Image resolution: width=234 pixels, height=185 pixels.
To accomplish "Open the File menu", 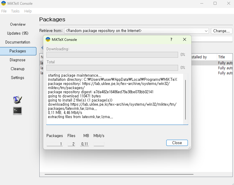I will pos(4,11).
